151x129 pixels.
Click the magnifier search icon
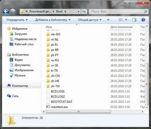point(146,11)
